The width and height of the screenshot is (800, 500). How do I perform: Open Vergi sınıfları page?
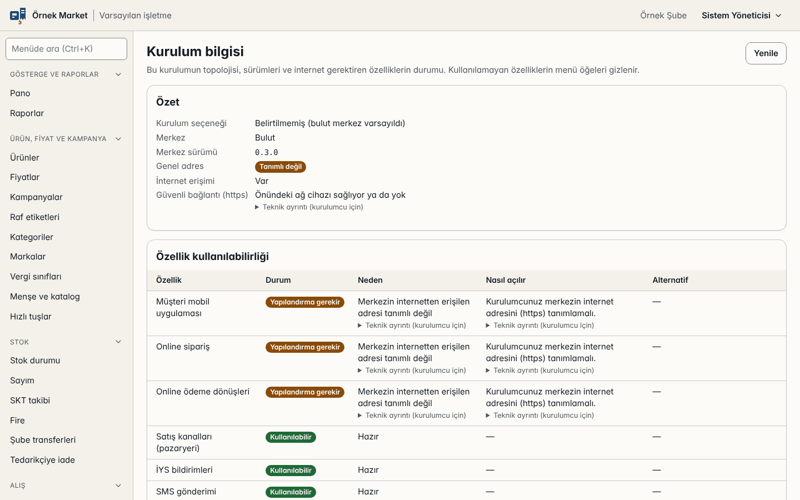click(x=66, y=277)
